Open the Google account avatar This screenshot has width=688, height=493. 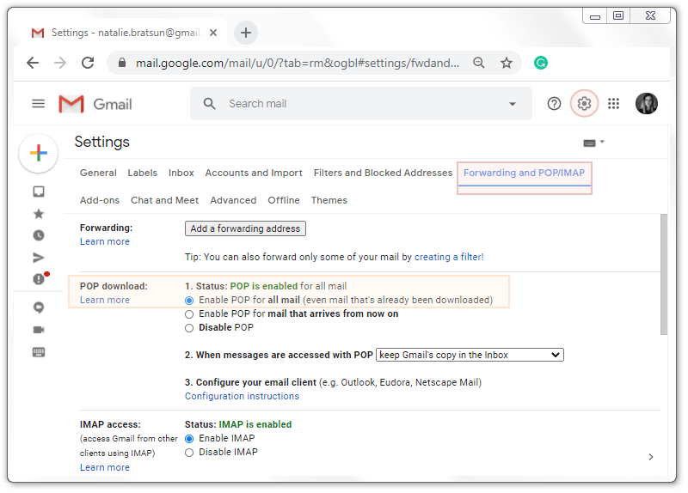pos(647,104)
